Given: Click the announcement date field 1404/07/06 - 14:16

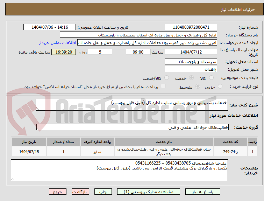Looking at the screenshot, I should click(50, 27).
